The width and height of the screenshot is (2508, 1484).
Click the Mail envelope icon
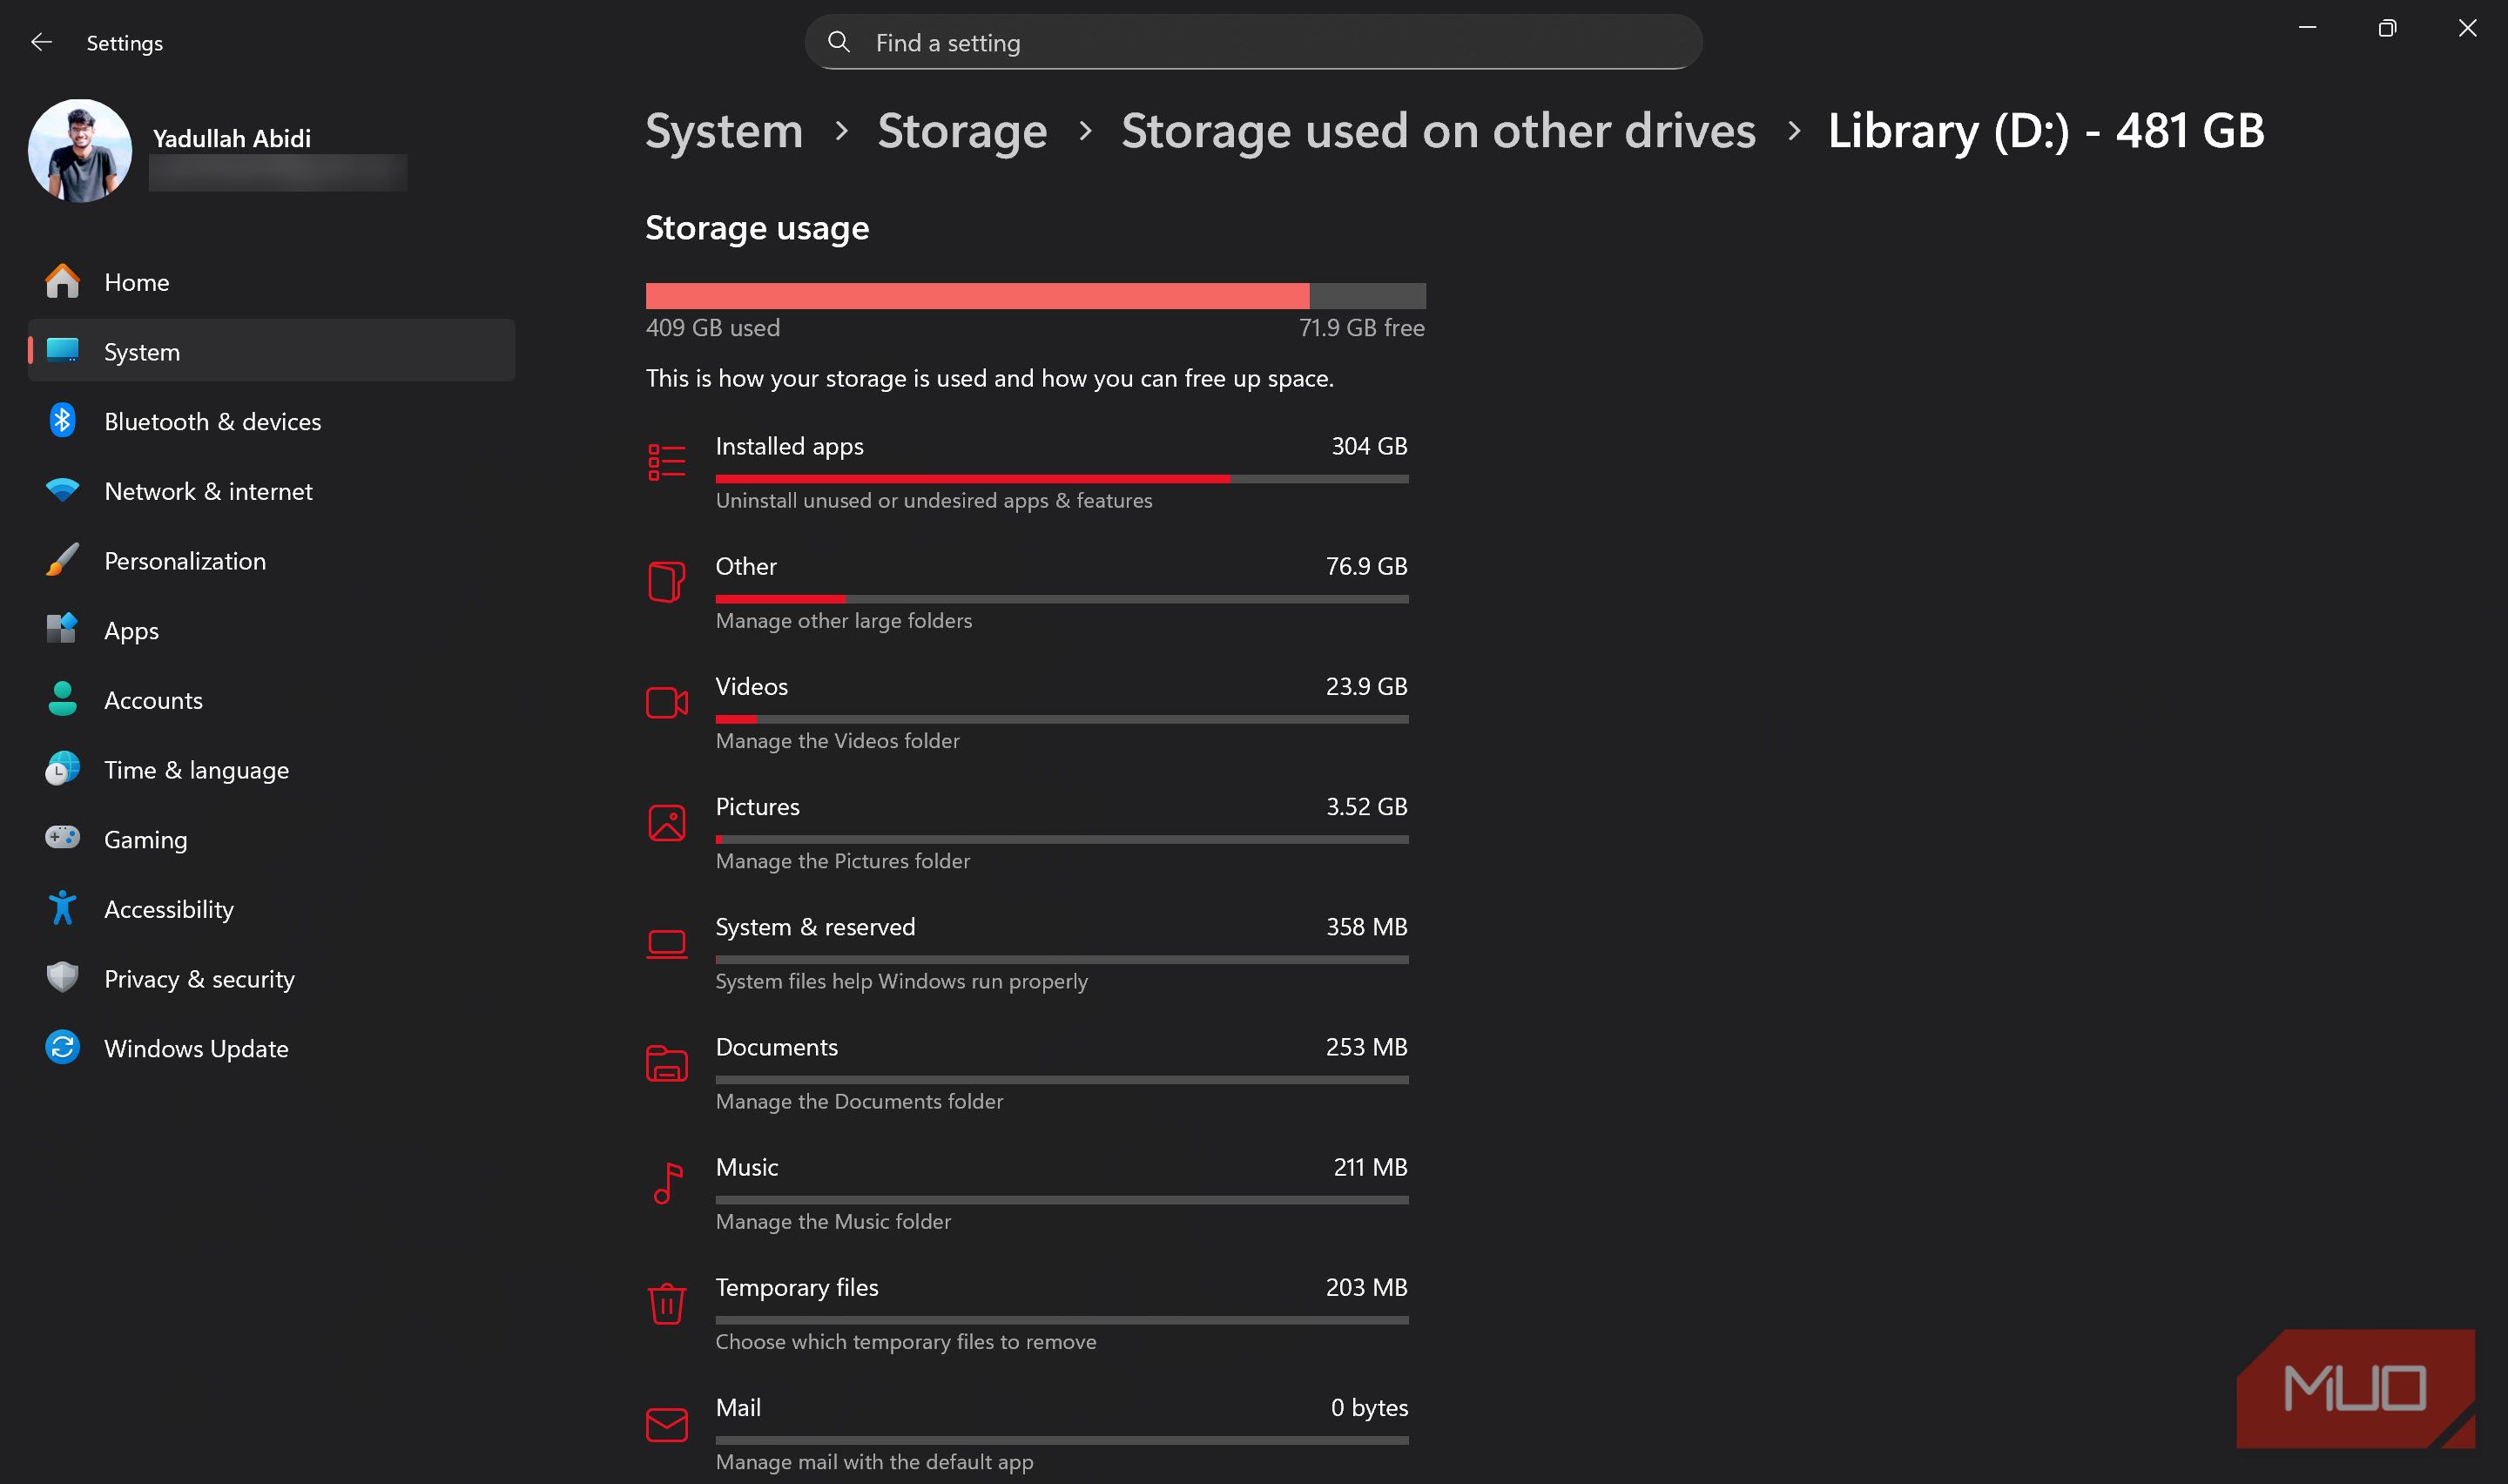tap(667, 1425)
